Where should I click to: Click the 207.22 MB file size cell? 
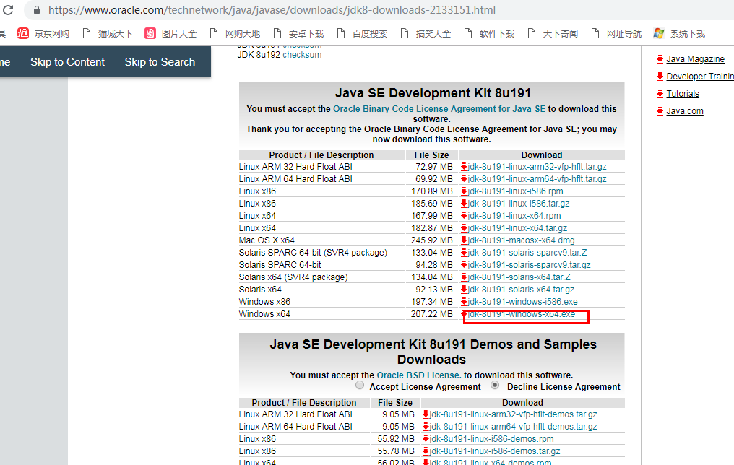(431, 314)
